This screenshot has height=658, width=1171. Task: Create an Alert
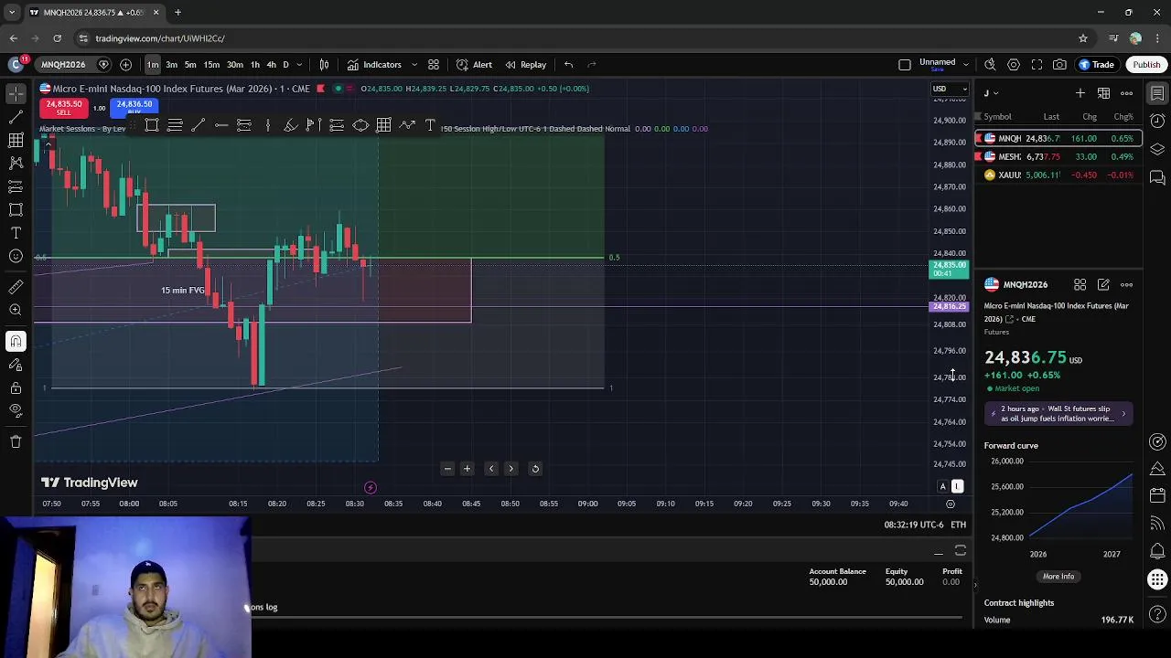[x=475, y=65]
